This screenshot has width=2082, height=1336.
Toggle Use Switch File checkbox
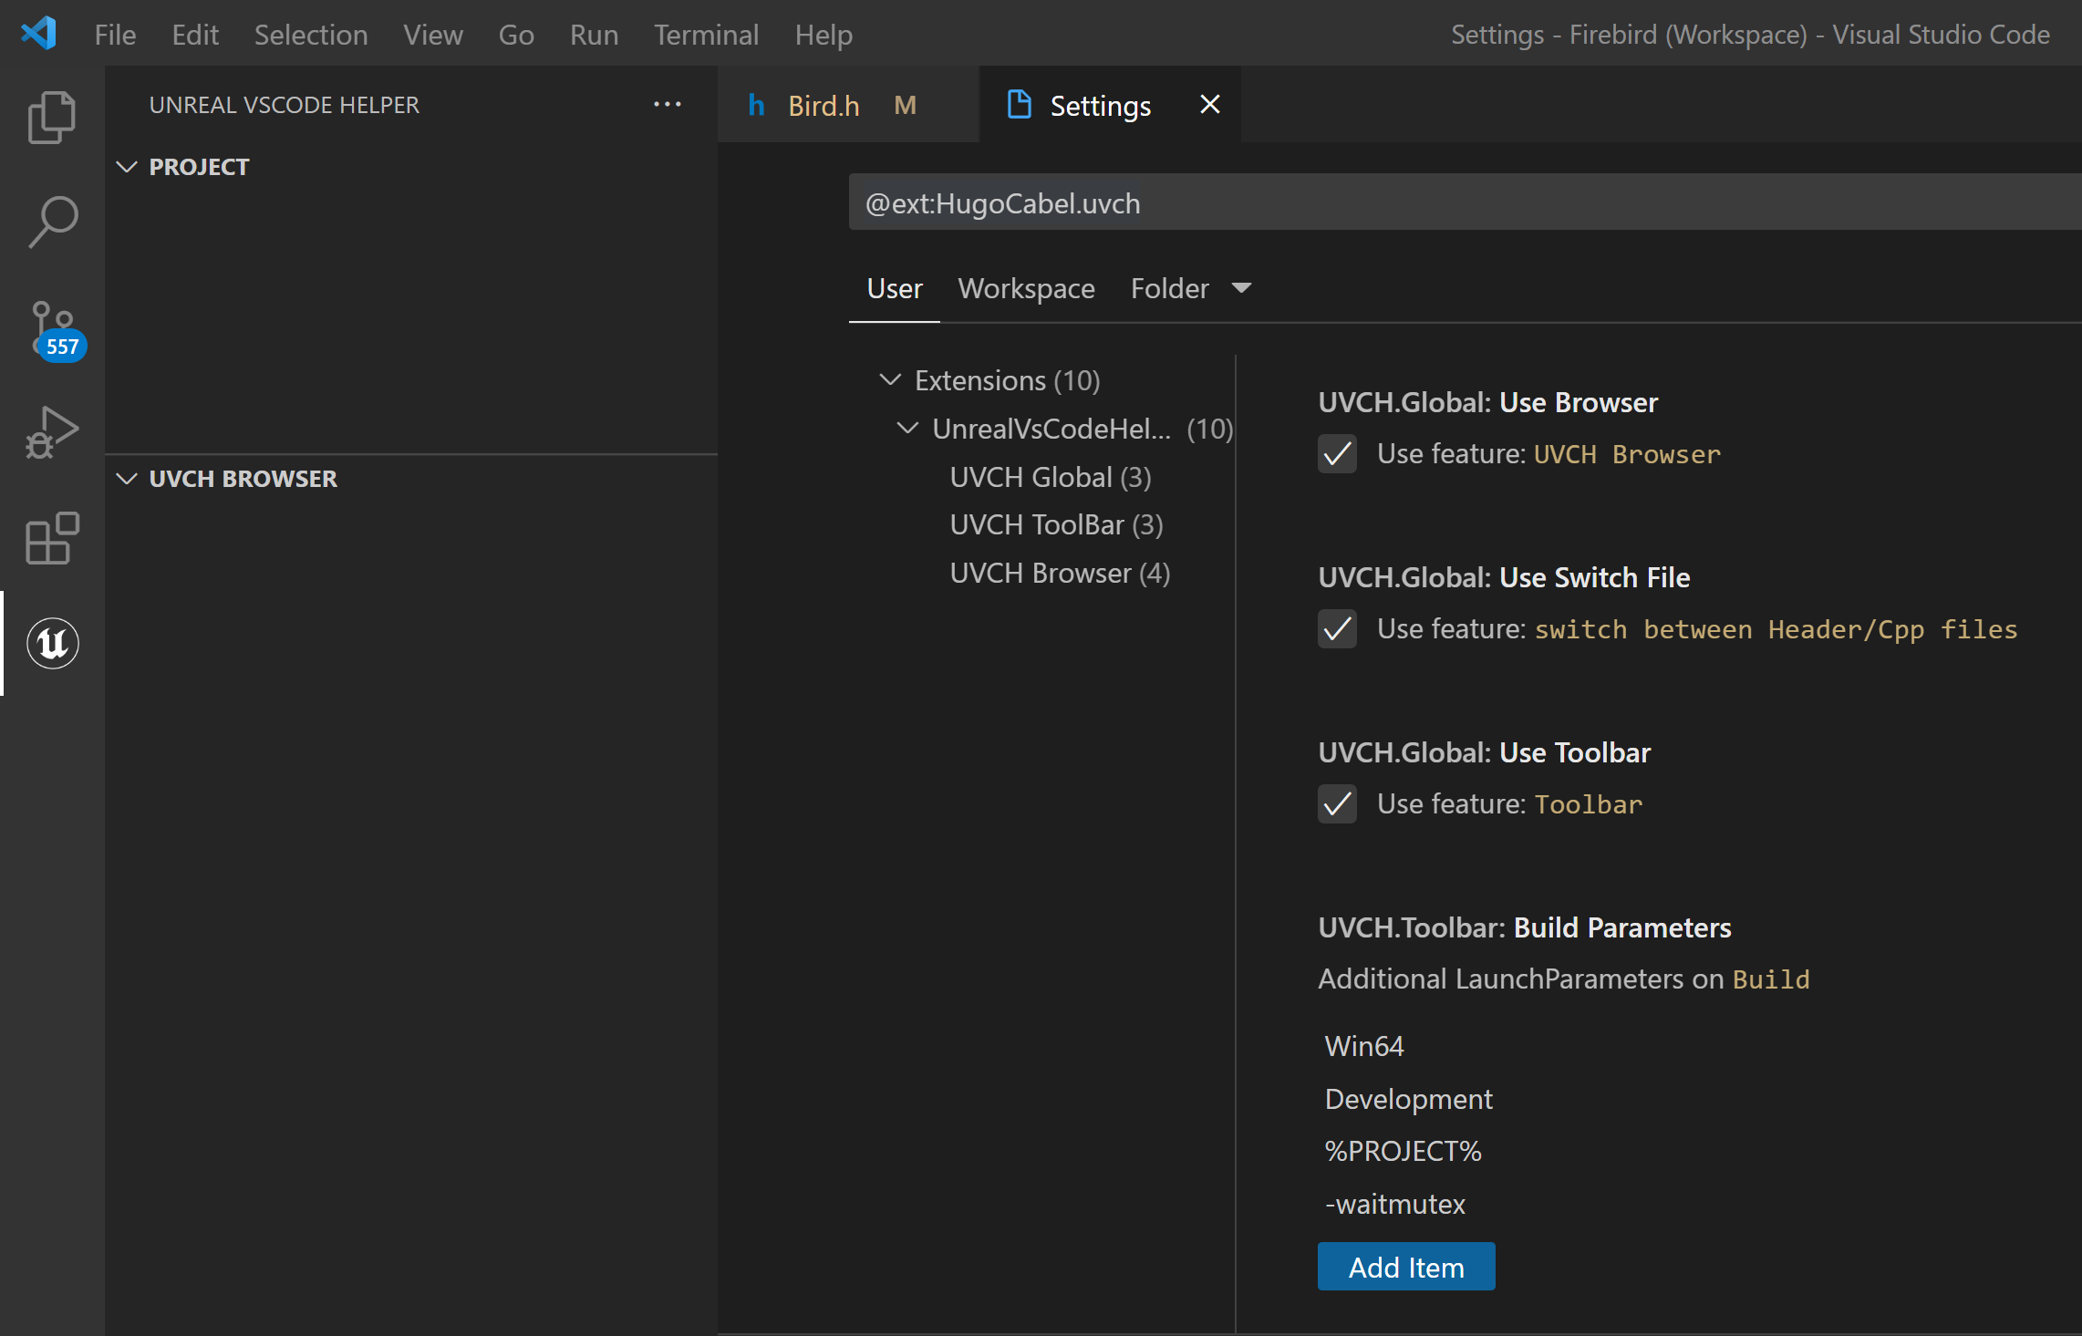pyautogui.click(x=1337, y=628)
